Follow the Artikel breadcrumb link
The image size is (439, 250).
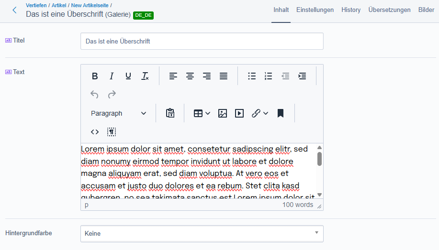pyautogui.click(x=59, y=5)
